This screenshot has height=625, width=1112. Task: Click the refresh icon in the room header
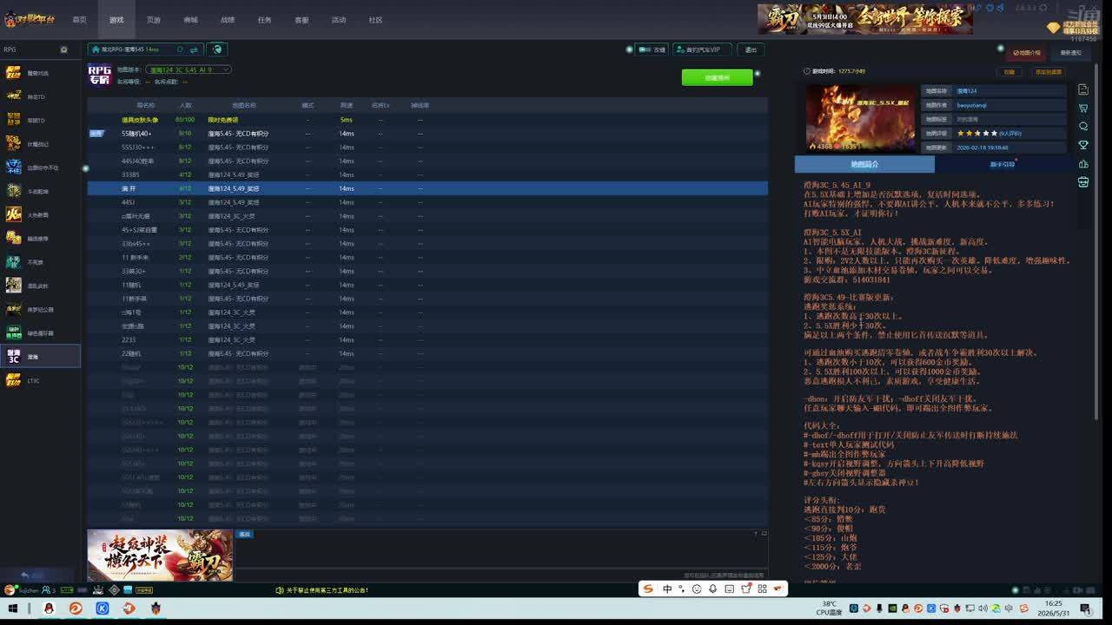coord(180,49)
